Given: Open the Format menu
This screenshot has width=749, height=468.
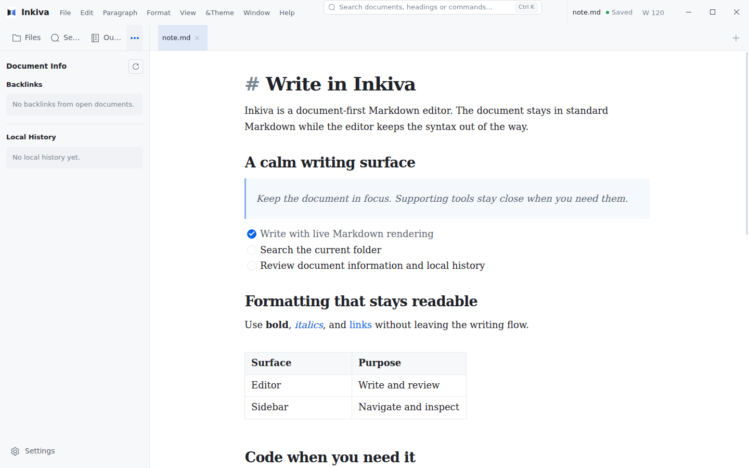Looking at the screenshot, I should [159, 12].
